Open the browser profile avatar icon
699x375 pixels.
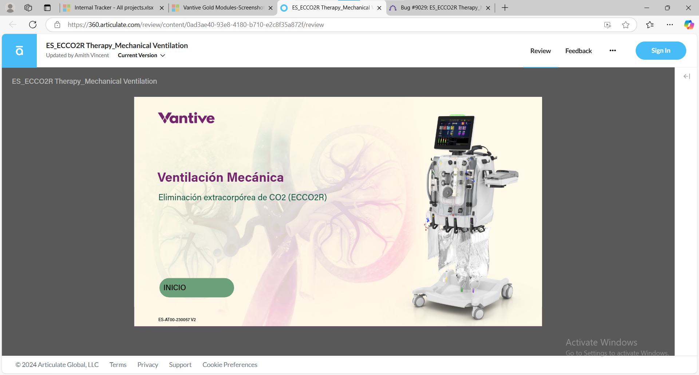[10, 8]
